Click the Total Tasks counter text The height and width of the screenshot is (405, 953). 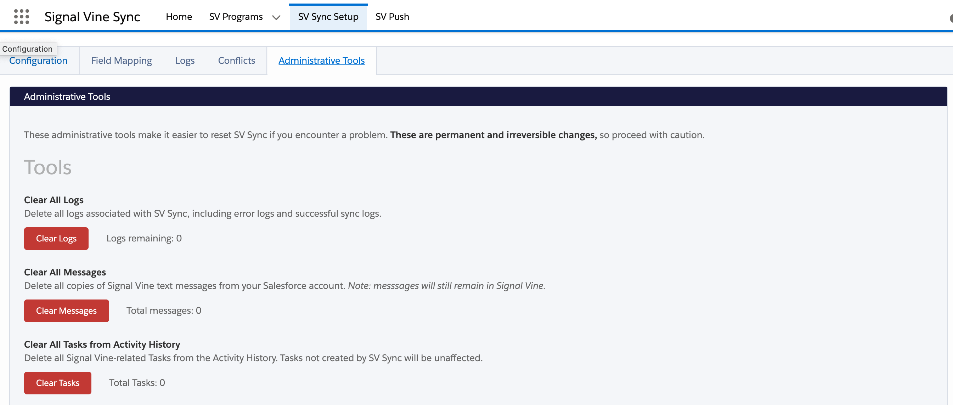click(x=137, y=382)
